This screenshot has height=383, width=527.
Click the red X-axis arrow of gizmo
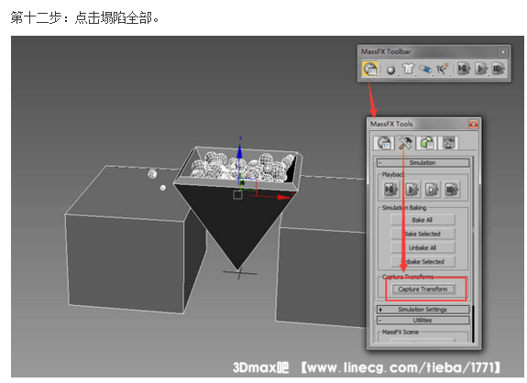click(x=284, y=197)
